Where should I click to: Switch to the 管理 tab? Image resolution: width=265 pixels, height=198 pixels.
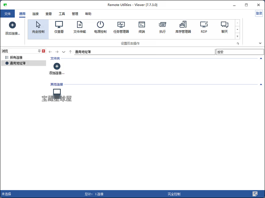pyautogui.click(x=75, y=14)
